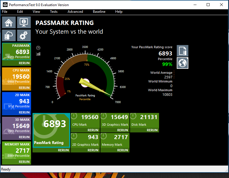229x178 pixels.
Task: Select the PASSMARK 6893 sidebar tile
Action: pyautogui.click(x=17, y=51)
